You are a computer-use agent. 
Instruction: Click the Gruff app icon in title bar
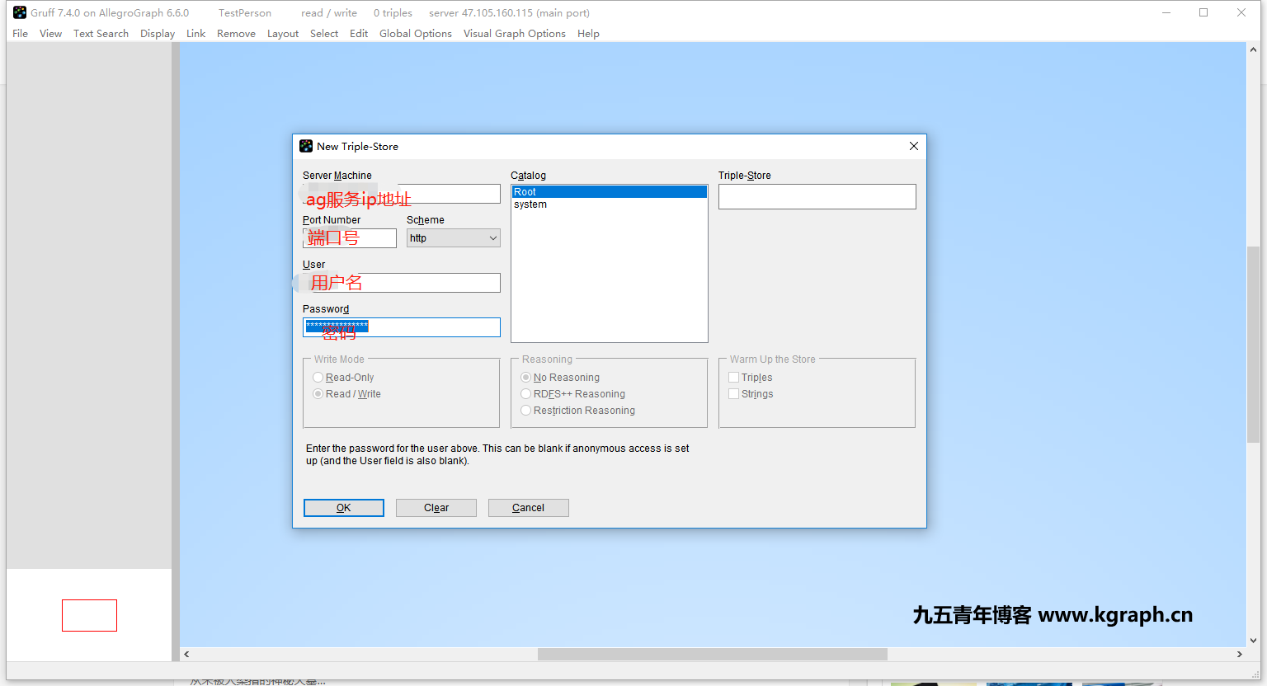point(20,12)
